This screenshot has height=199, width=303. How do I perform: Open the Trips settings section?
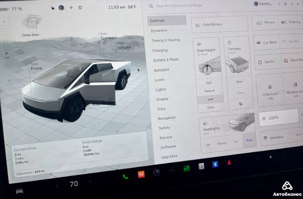point(161,109)
